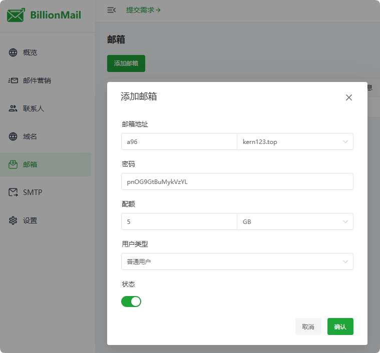Click the 取消 cancel button
Viewport: 380px width, 353px height.
pos(308,326)
